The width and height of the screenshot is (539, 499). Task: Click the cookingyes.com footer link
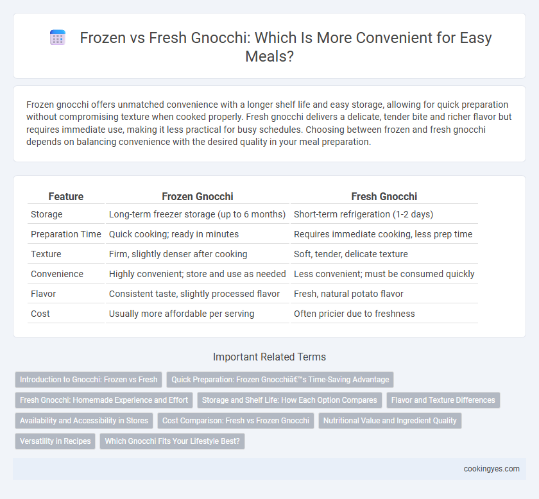pos(492,469)
